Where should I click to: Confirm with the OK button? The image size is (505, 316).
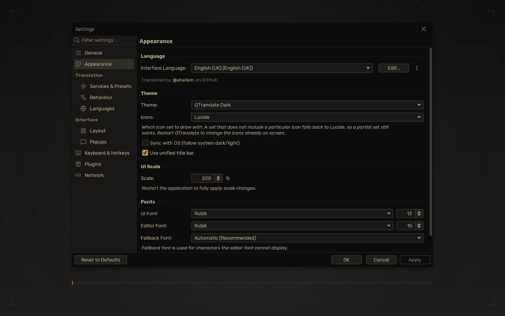coord(346,260)
